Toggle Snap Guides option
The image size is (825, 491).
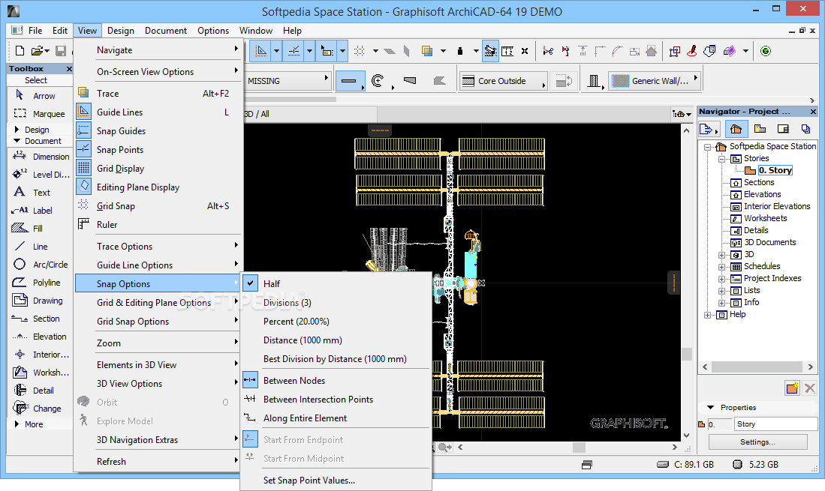(x=158, y=130)
